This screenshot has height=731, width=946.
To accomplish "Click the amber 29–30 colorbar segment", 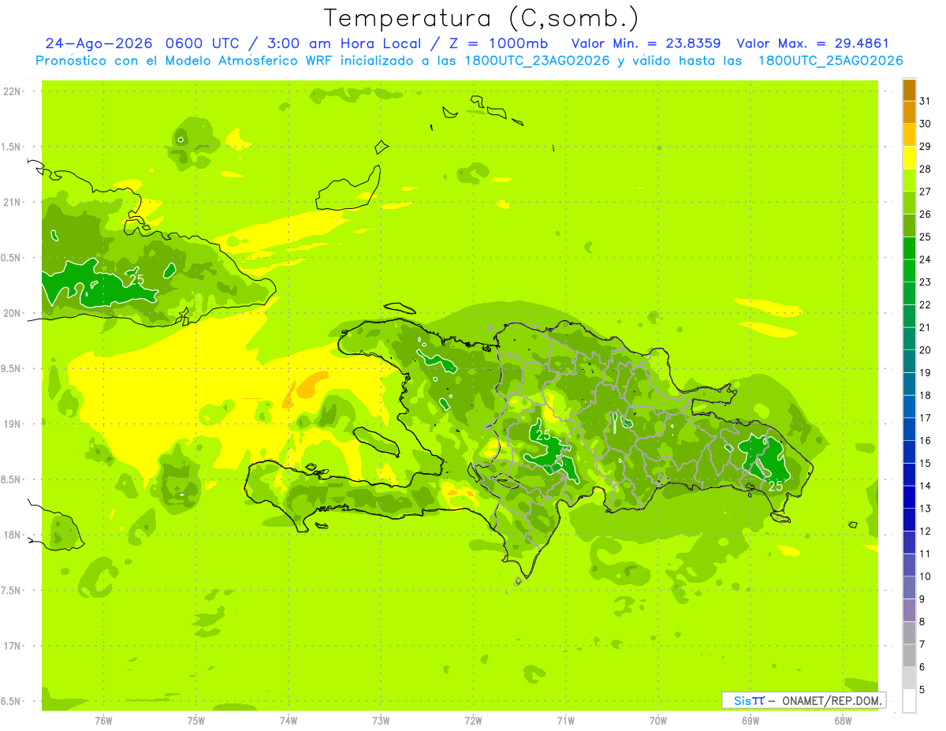I will click(909, 136).
